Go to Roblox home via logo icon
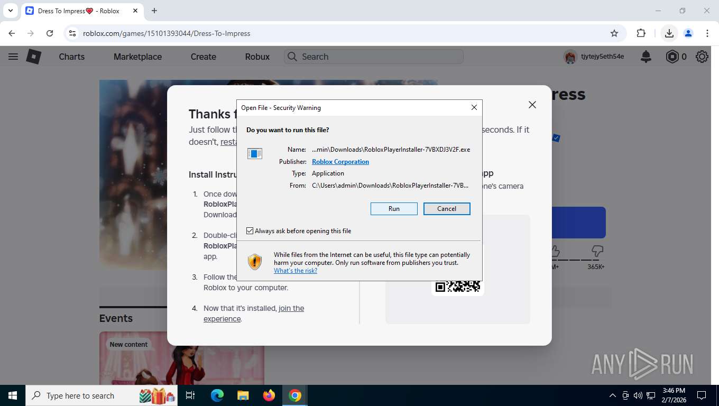Screen dimensions: 719x406 click(34, 57)
